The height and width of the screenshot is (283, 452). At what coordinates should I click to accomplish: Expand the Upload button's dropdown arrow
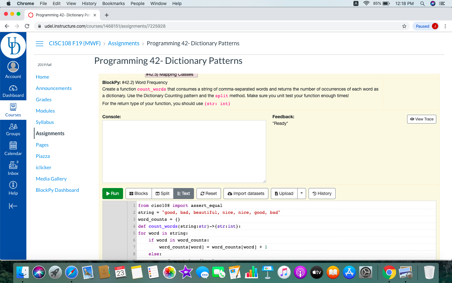[x=302, y=193]
